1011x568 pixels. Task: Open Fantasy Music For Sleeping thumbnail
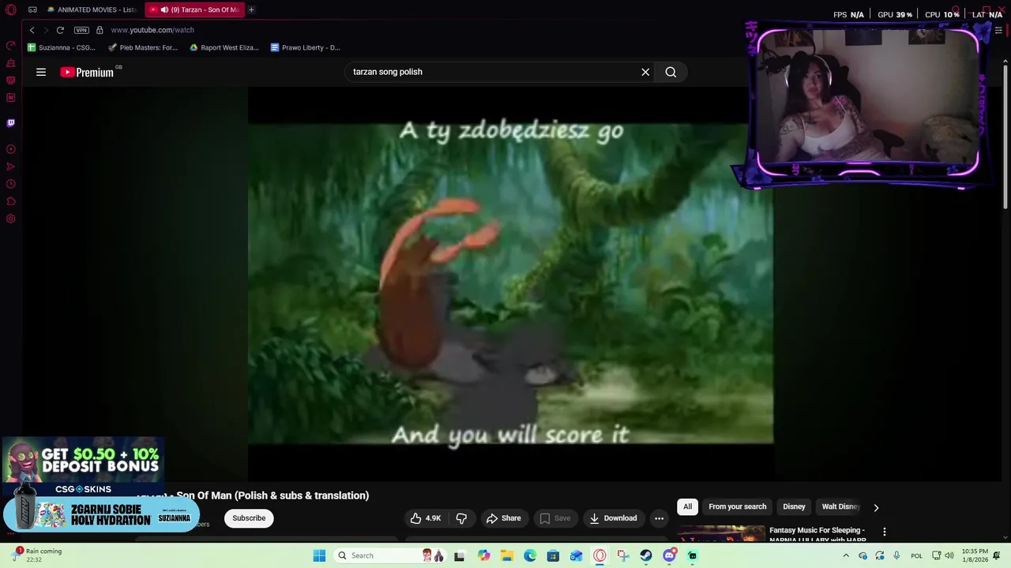[x=721, y=533]
